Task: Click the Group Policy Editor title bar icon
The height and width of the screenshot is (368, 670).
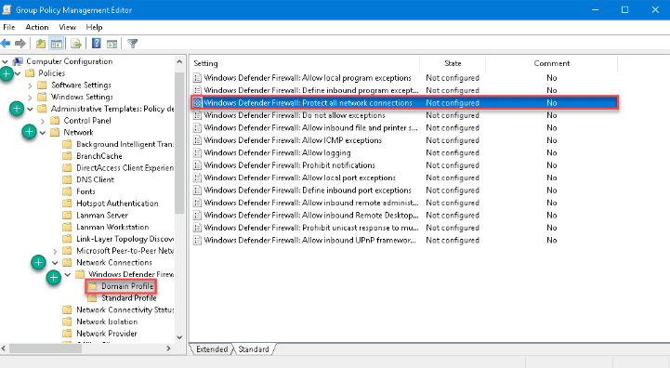Action: pos(7,9)
